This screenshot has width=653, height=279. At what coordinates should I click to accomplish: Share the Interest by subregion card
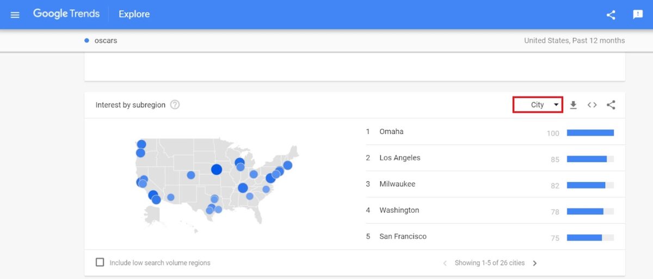(611, 105)
